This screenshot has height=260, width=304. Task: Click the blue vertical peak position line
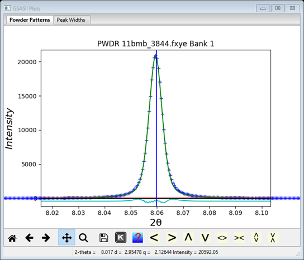coord(156,128)
